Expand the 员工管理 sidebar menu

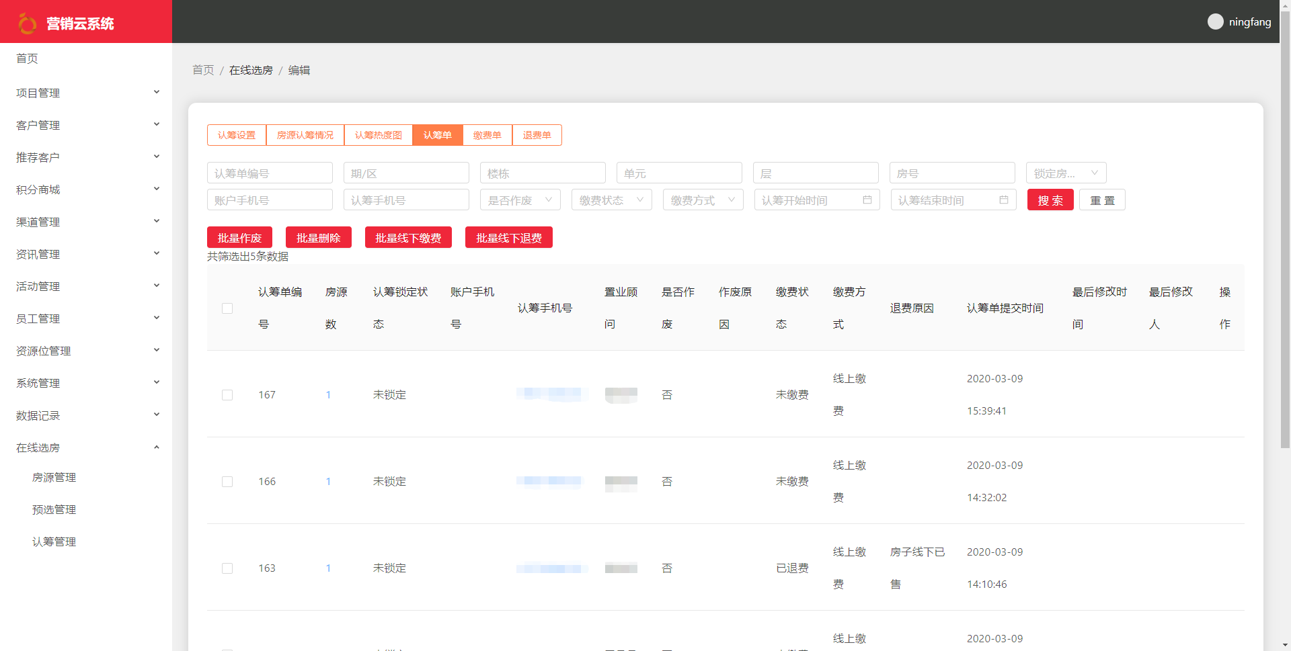86,318
